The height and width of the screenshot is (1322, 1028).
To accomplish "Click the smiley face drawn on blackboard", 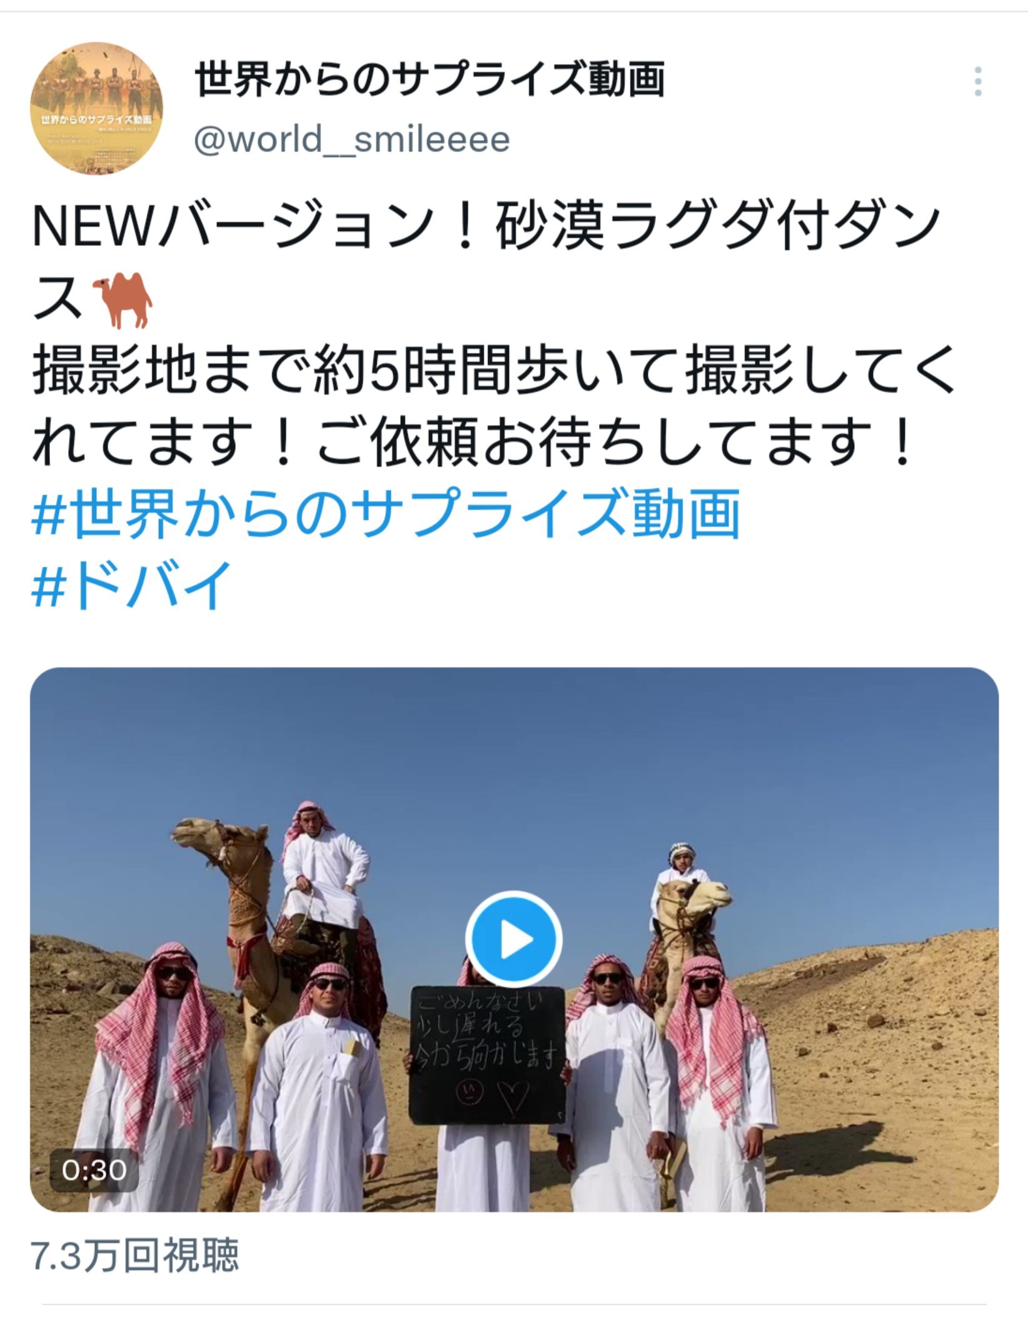I will coord(469,1091).
